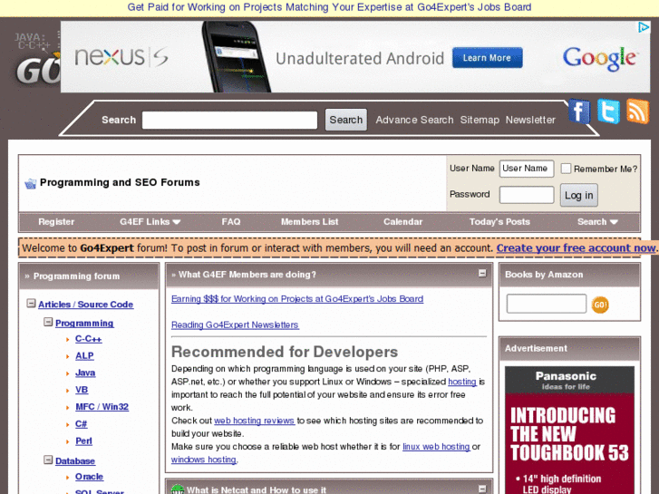This screenshot has width=659, height=494.
Task: Open the Newsletter link
Action: click(530, 120)
